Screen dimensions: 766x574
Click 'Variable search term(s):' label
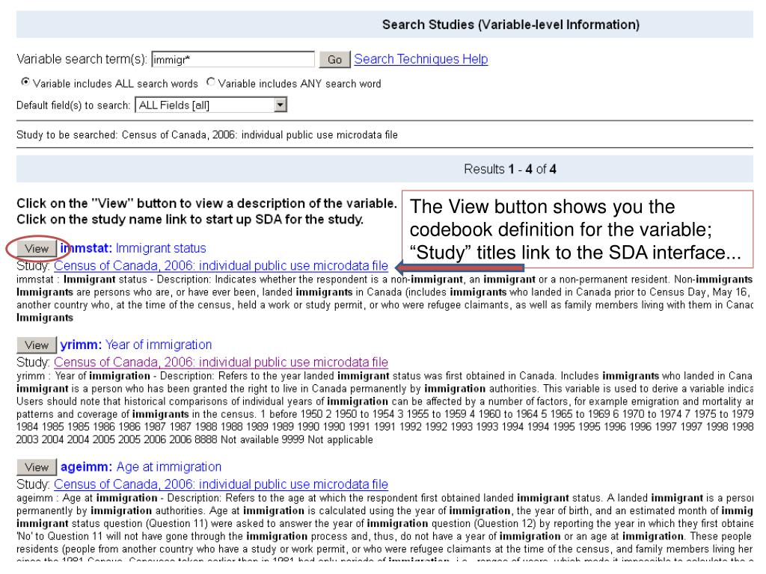tap(82, 59)
